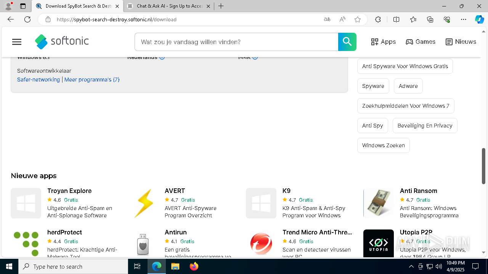Select Beveiliging En Privacy tag
Viewport: 488px width, 274px height.
tap(425, 126)
